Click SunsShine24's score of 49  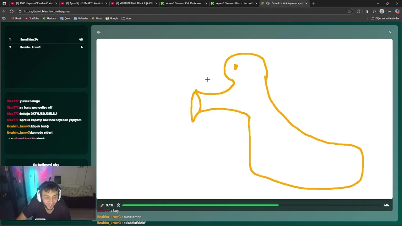click(x=81, y=40)
